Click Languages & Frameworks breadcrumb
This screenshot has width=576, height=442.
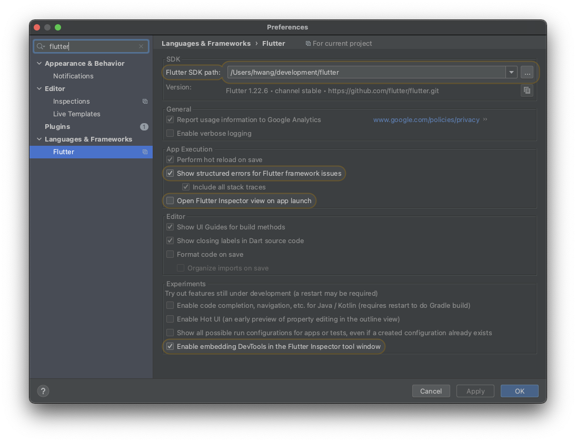206,43
